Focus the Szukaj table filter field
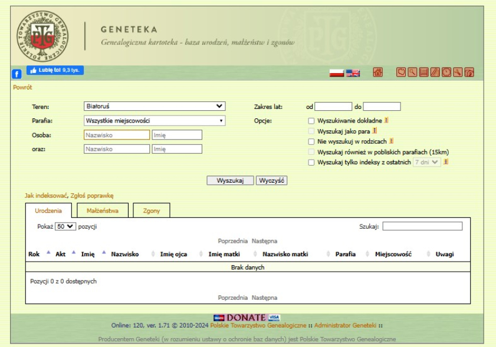This screenshot has width=496, height=347. (x=422, y=226)
